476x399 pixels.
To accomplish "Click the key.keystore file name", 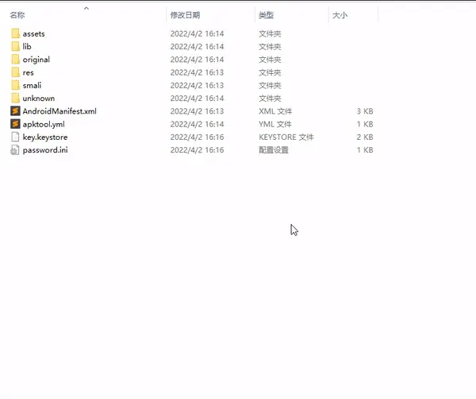I will (x=45, y=138).
